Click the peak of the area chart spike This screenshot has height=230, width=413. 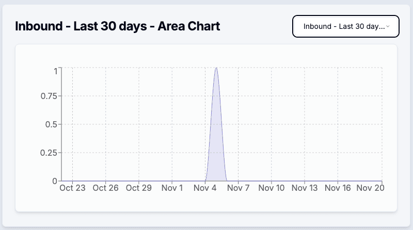click(x=216, y=68)
